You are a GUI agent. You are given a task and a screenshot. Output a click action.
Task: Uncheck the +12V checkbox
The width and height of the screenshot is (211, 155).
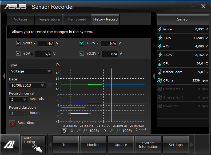coord(82,43)
